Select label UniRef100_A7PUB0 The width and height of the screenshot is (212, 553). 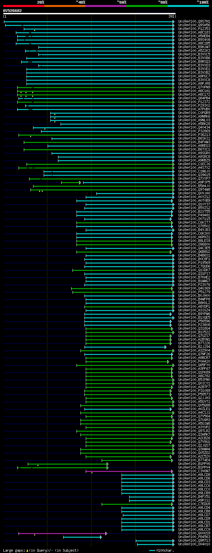(x=194, y=109)
